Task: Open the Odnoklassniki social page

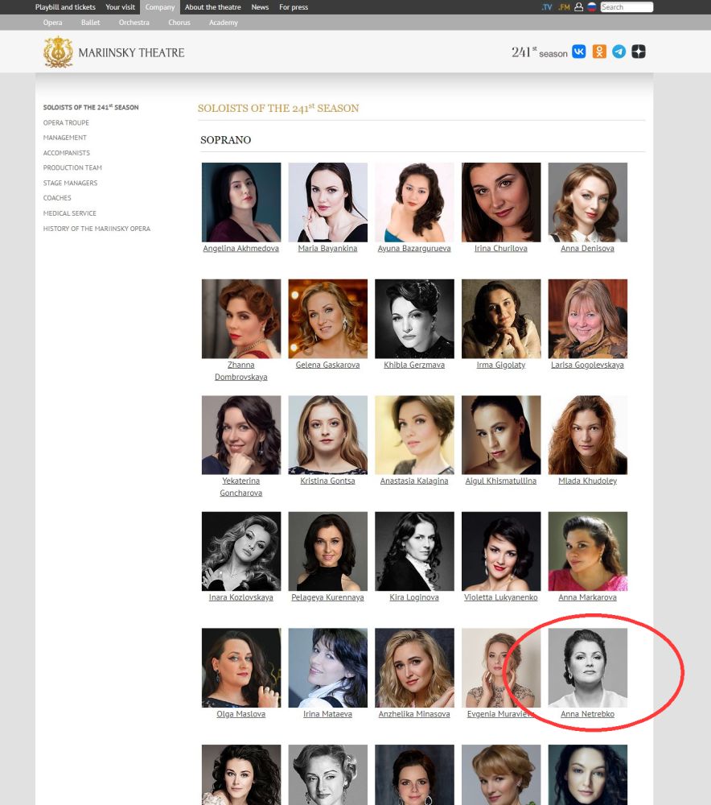Action: 599,52
